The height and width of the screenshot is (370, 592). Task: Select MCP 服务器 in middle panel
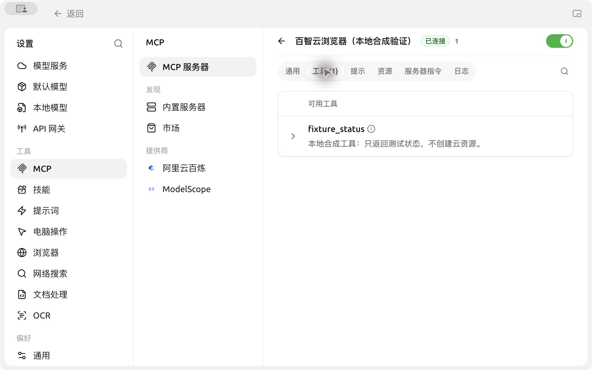click(198, 67)
